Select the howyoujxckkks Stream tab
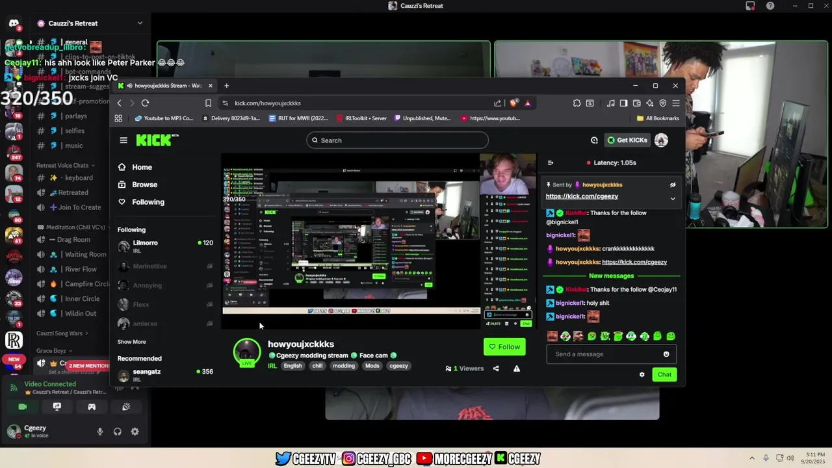Screen dimensions: 832x468 [166, 86]
